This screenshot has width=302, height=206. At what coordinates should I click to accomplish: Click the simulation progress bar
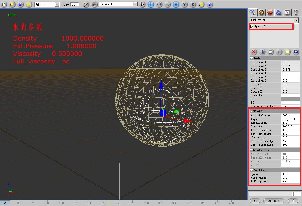[270, 194]
